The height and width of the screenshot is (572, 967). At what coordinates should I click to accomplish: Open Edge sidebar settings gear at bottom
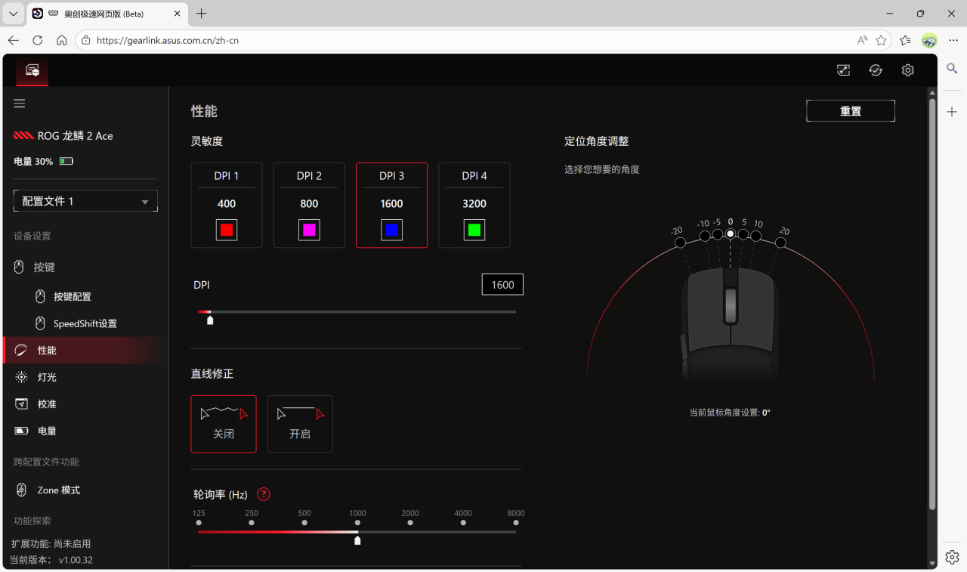952,558
